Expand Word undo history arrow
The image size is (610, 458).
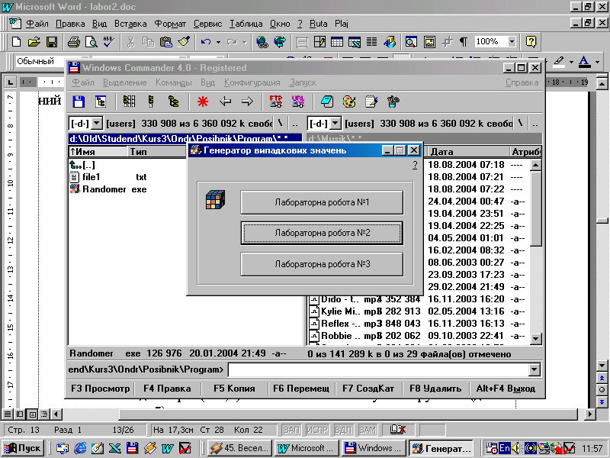(x=218, y=42)
